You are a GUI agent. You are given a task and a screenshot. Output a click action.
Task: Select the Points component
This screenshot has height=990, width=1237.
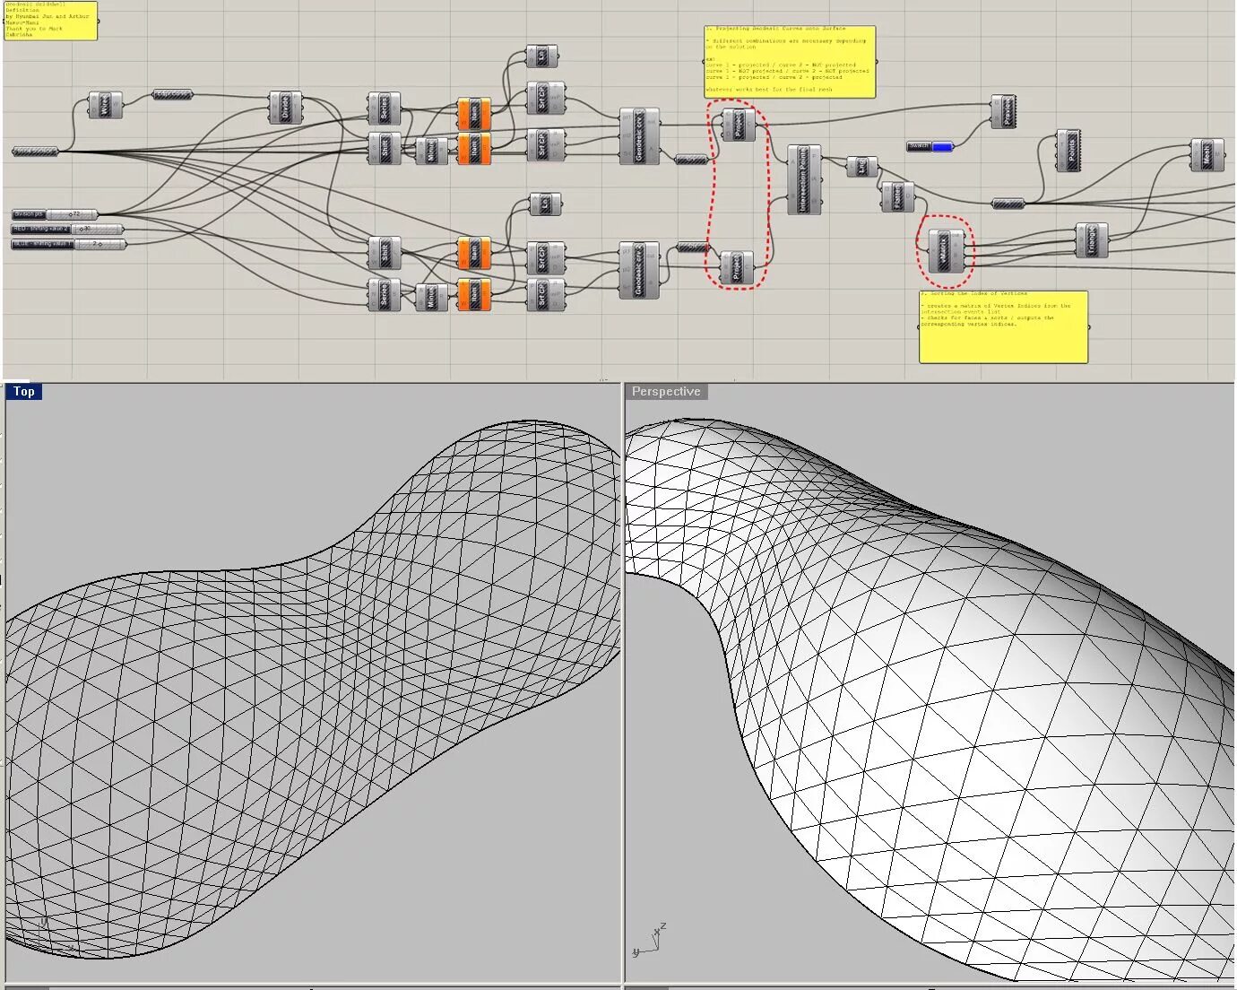1068,151
